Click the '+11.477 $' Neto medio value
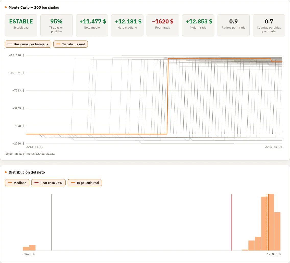The image size is (290, 263). click(x=93, y=21)
